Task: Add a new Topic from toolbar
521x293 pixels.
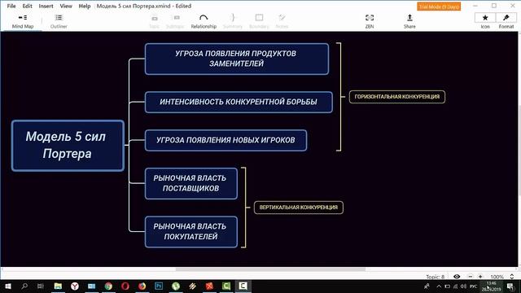Action: [154, 21]
